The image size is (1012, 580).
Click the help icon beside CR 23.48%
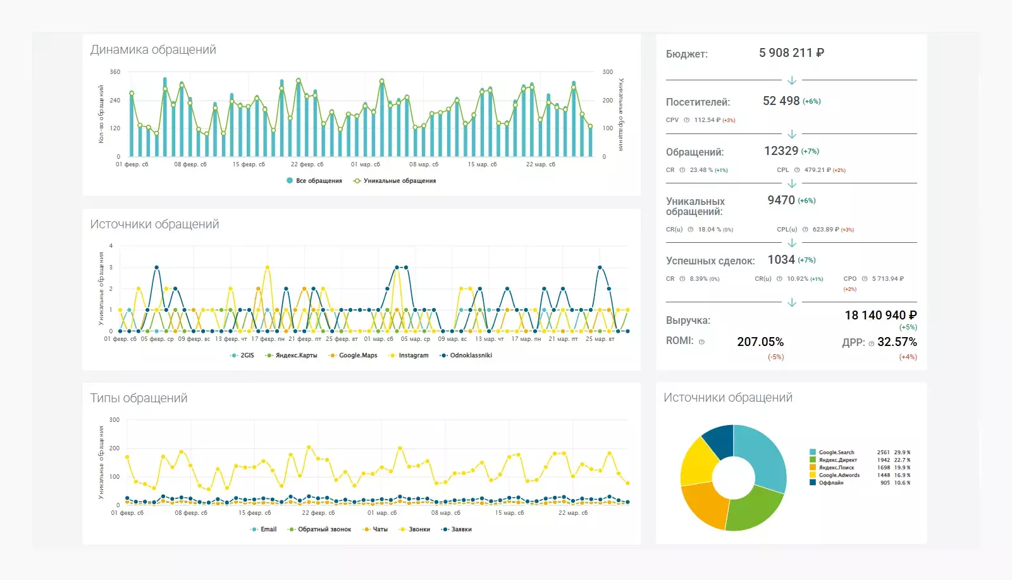682,170
